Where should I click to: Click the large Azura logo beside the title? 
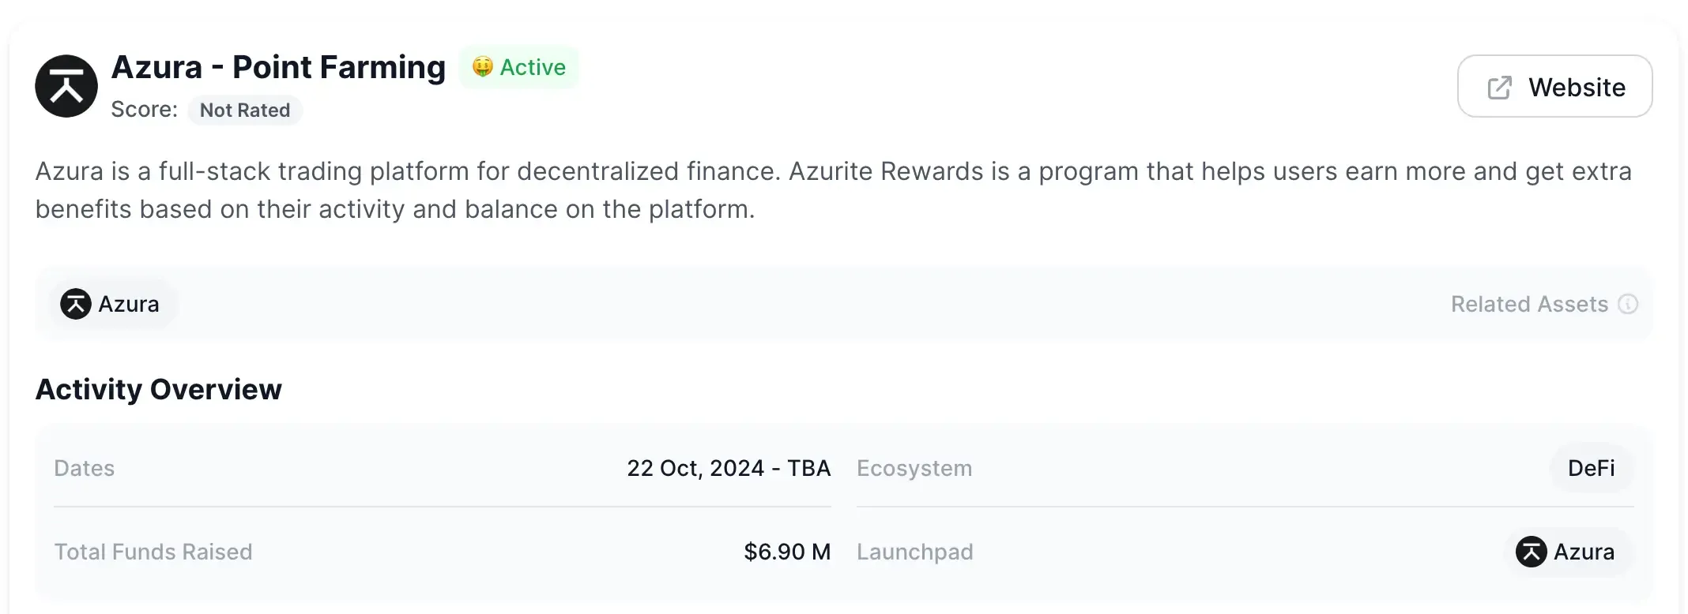tap(66, 86)
